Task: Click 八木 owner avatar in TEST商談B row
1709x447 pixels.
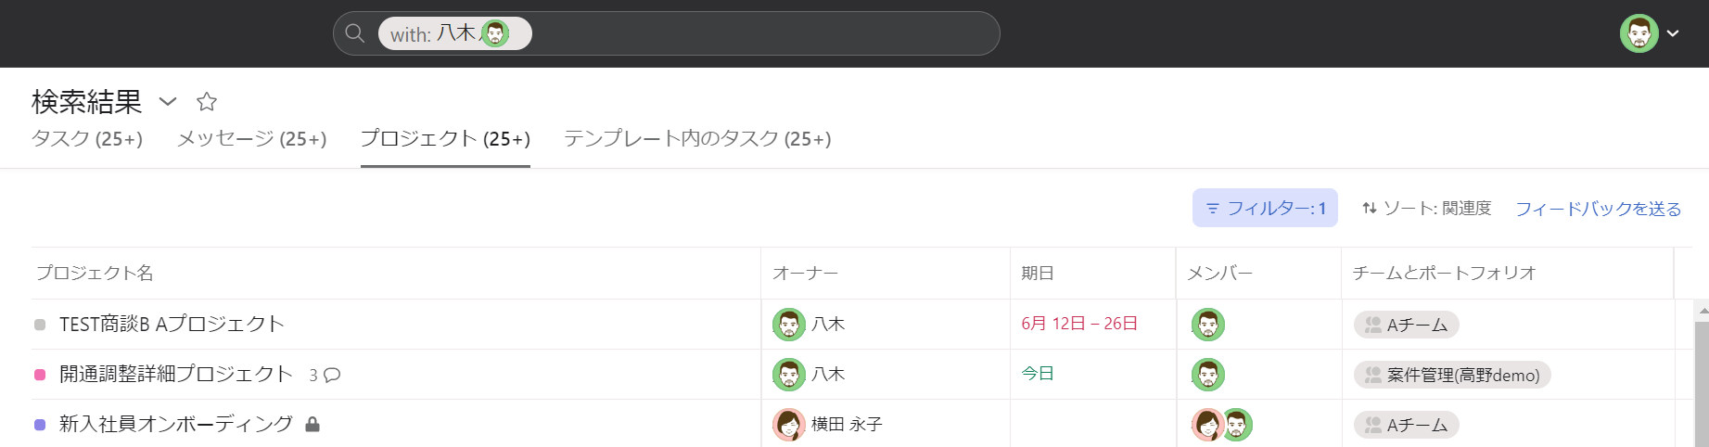Action: tap(789, 325)
